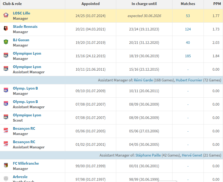This screenshot has height=182, width=223.
Task: Click end date 04/05 (30.06.2005)
Action: 144,144
